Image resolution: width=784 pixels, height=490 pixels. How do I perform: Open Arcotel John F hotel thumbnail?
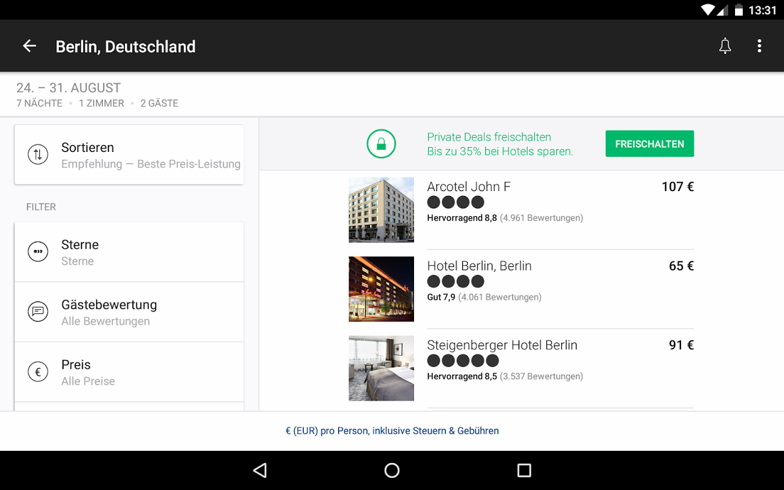tap(382, 209)
